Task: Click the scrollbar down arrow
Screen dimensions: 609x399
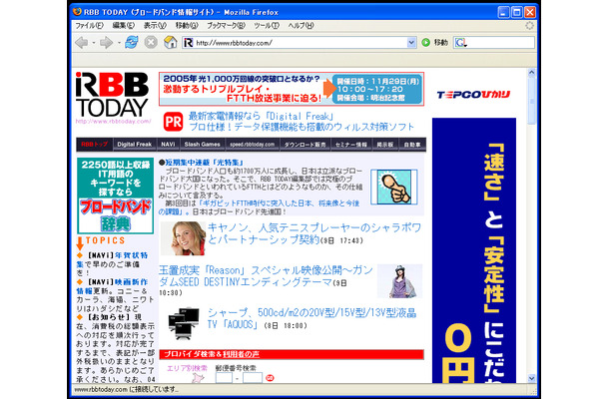Action: pyautogui.click(x=531, y=378)
